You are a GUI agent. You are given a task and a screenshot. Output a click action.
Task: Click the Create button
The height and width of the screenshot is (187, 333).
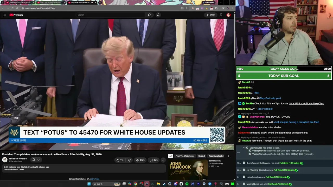[211, 15]
